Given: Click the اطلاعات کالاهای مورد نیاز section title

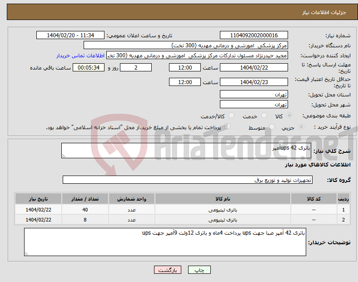Looking at the screenshot, I should coord(318,165).
